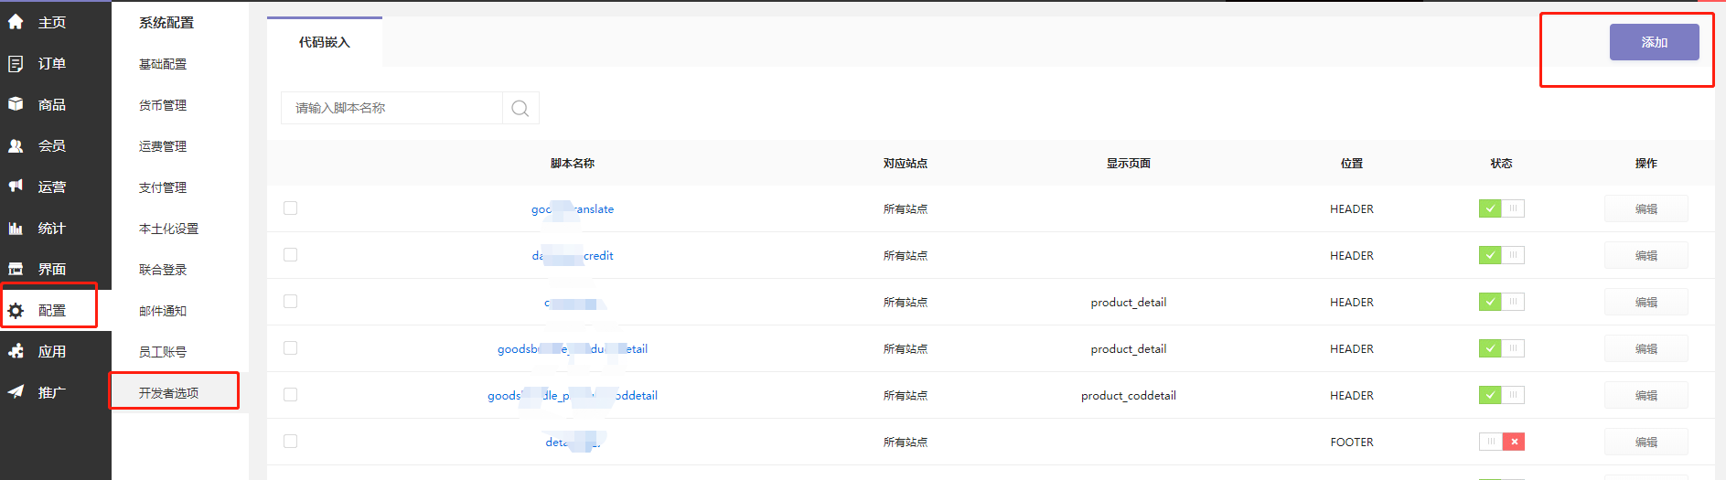Open the 应用 puzzle piece icon
The height and width of the screenshot is (480, 1726).
click(16, 351)
